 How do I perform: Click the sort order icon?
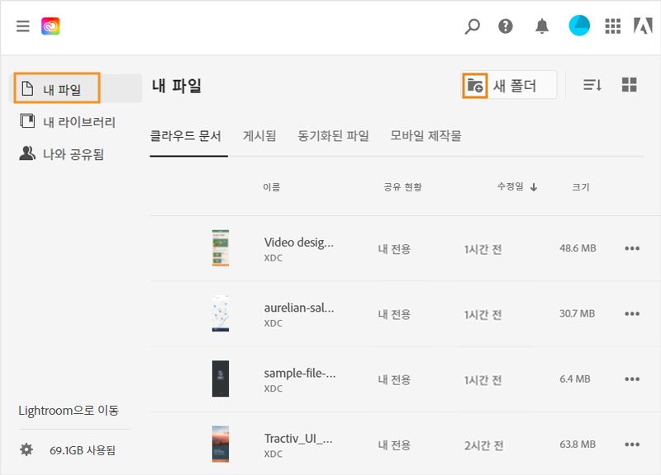tap(592, 84)
